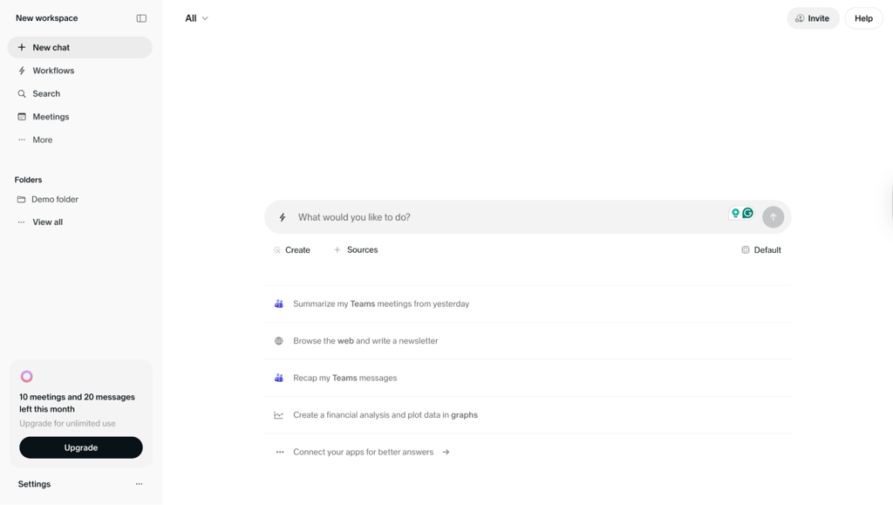Open the All filter dropdown
Image resolution: width=893 pixels, height=505 pixels.
pos(196,18)
